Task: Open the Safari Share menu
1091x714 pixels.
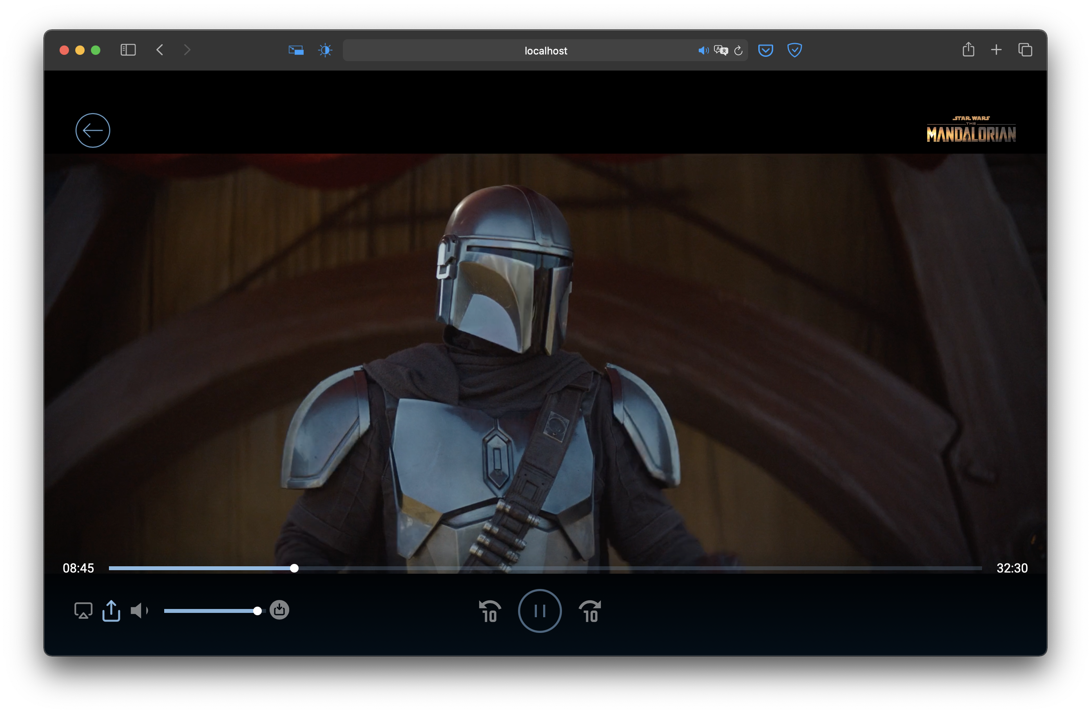Action: point(968,49)
